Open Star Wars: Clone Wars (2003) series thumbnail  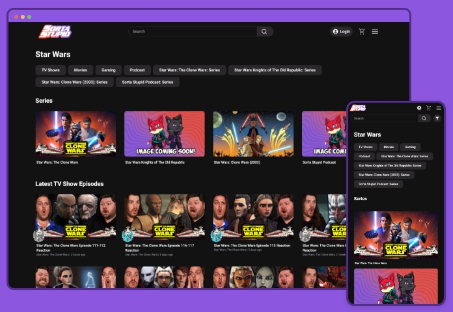click(253, 134)
